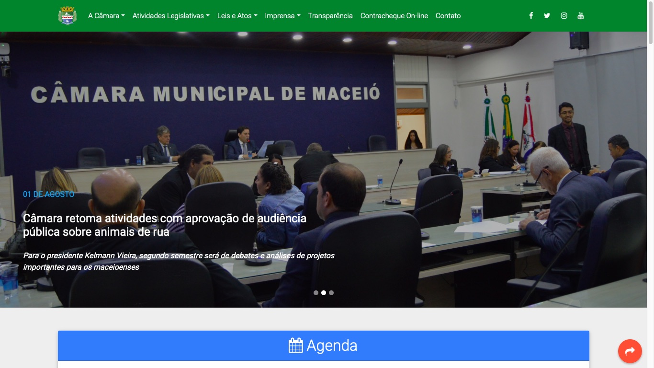The image size is (654, 368).
Task: Click the Agenda section header
Action: pos(324,345)
